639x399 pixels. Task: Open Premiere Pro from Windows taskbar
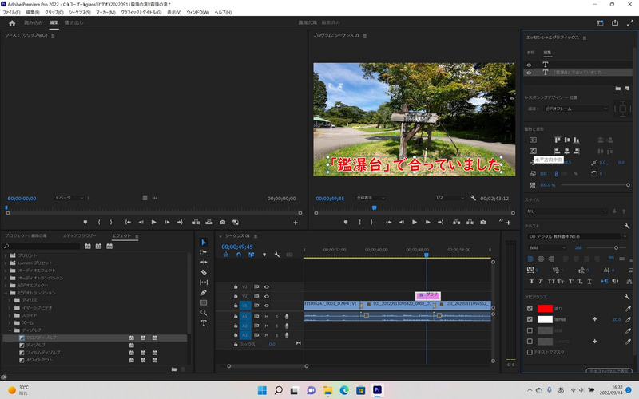click(378, 390)
